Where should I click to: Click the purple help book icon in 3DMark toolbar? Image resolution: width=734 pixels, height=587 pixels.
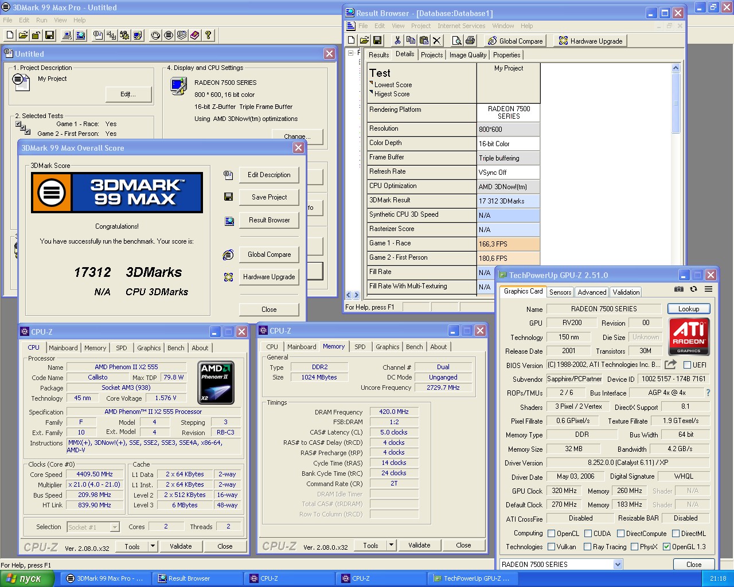(195, 36)
